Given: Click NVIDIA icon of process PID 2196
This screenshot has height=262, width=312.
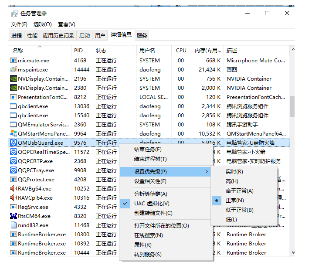Looking at the screenshot, I should 14,78.
